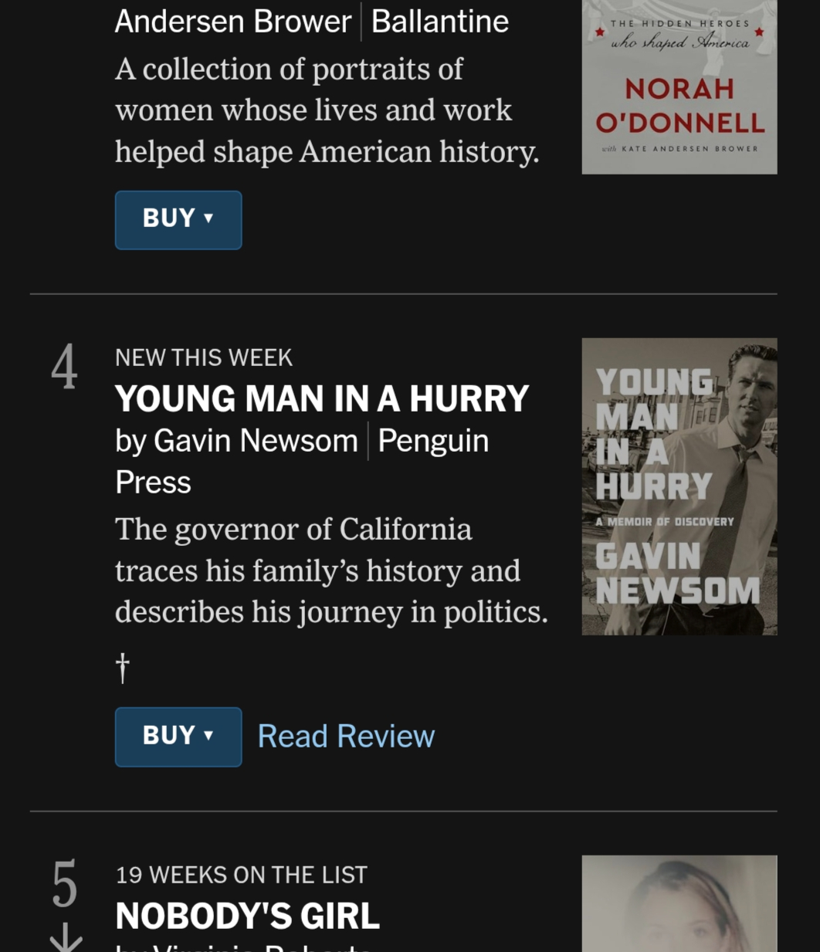Select the Nobody's Girl cover thumbnail
Image resolution: width=820 pixels, height=952 pixels.
(x=679, y=903)
